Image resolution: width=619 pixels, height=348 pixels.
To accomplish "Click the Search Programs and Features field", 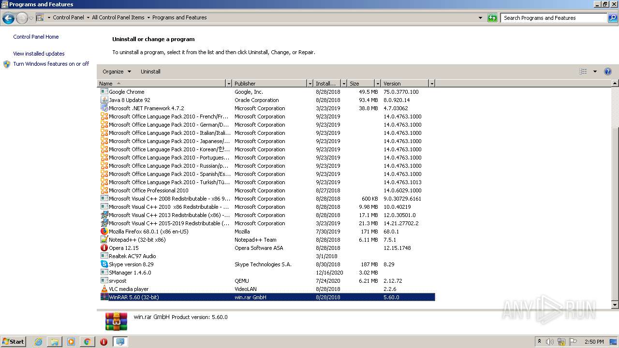I will tap(554, 18).
